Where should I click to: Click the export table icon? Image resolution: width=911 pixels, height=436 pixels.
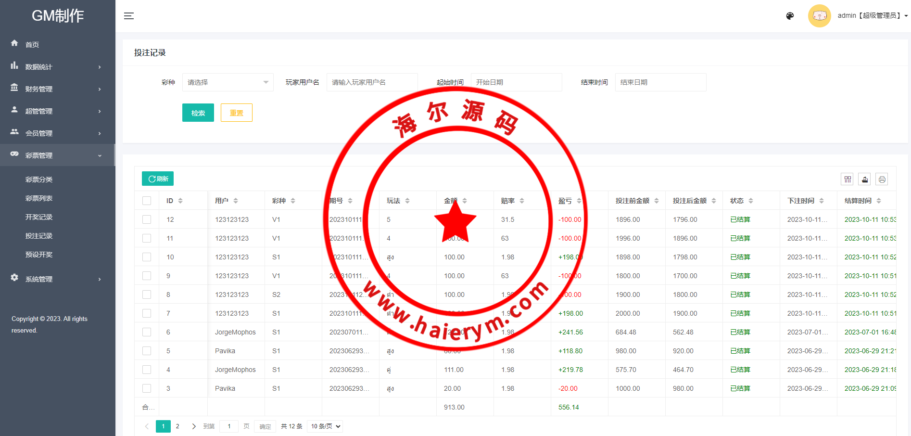pyautogui.click(x=865, y=180)
